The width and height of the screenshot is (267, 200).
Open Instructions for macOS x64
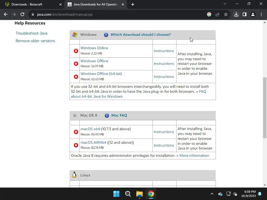tap(164, 132)
